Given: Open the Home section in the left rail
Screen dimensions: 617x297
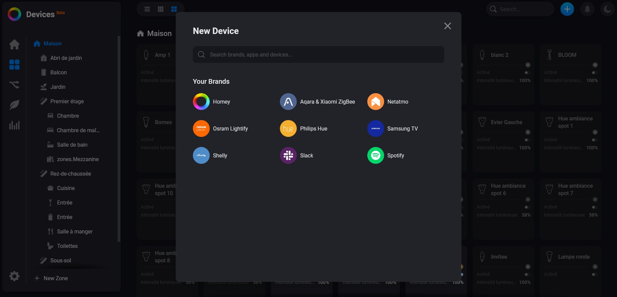Looking at the screenshot, I should [x=14, y=44].
